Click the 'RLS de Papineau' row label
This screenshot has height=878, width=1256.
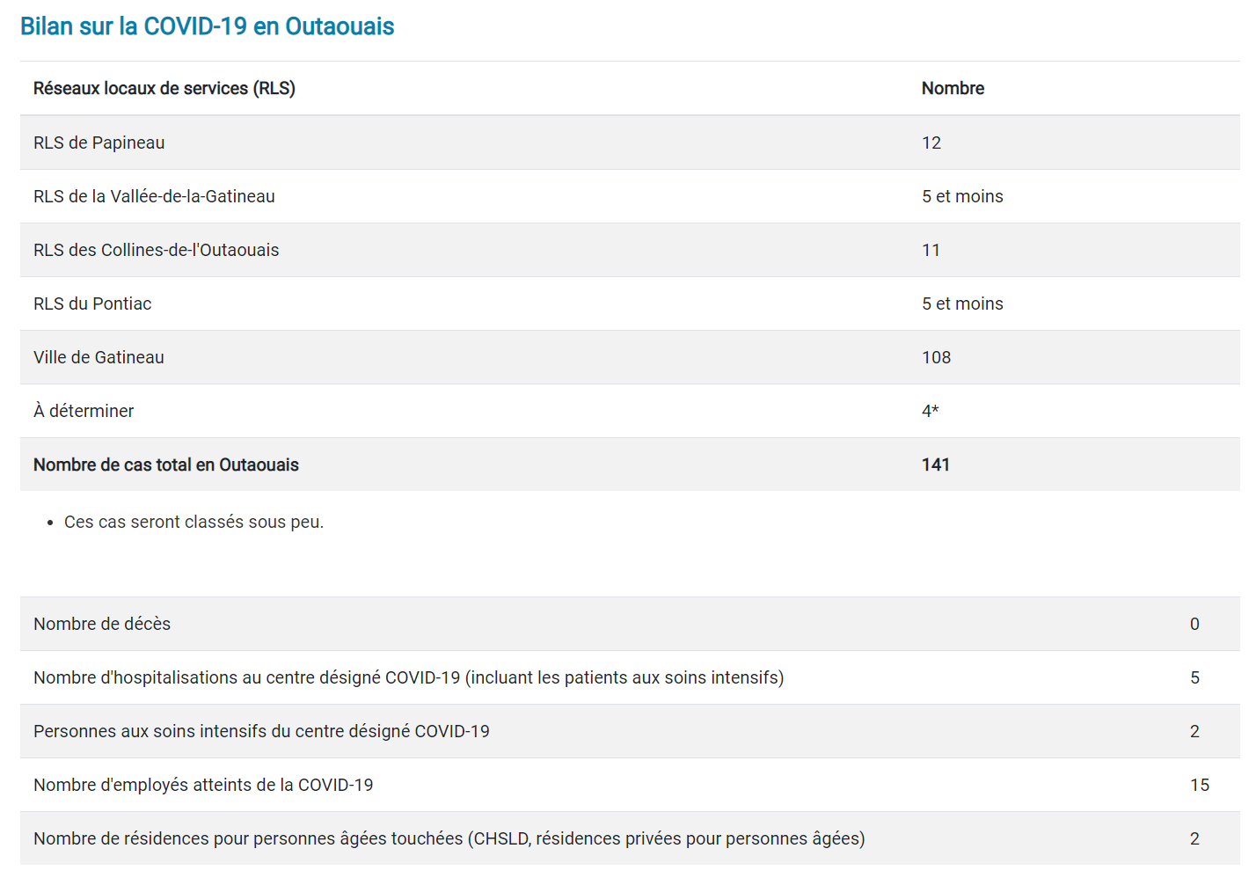99,143
